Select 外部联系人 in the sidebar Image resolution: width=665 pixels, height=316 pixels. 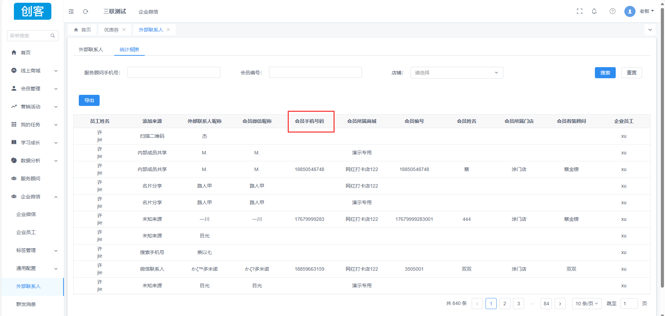[33, 286]
